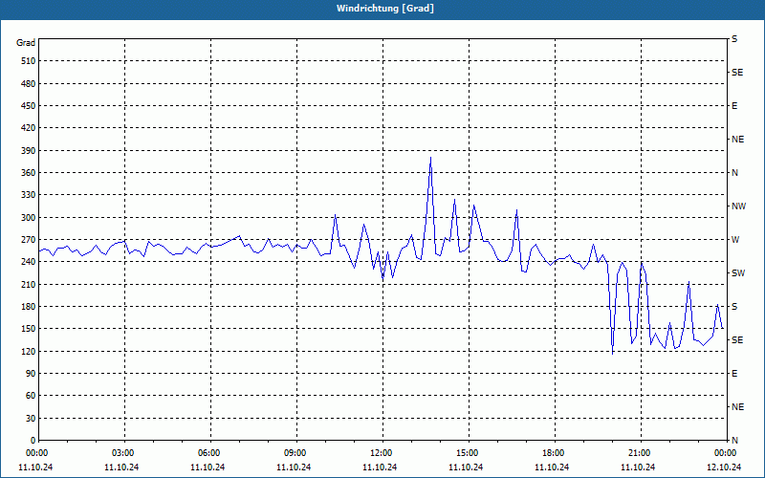Click the 'W' compass label on the right axis

click(735, 240)
